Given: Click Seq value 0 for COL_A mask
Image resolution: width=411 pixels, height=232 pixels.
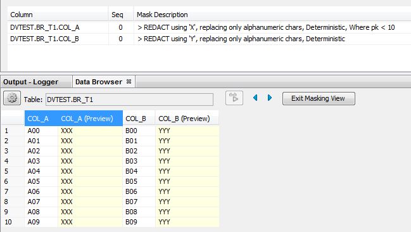Looking at the screenshot, I should (120, 27).
